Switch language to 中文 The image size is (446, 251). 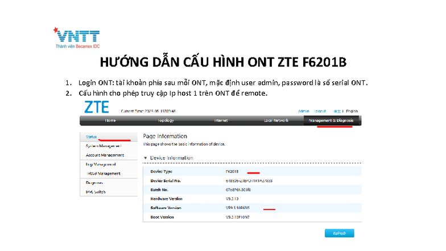pos(337,111)
